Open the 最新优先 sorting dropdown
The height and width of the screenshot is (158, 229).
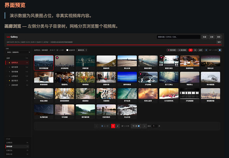82,50
